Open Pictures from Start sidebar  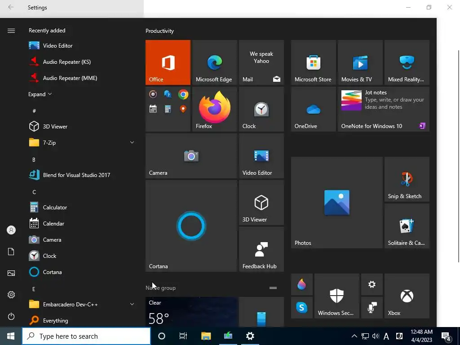[x=11, y=273]
